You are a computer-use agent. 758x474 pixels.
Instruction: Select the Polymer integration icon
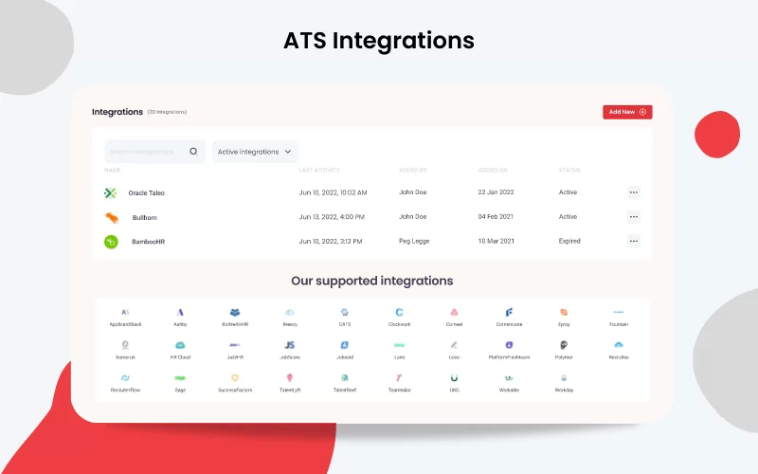click(564, 345)
